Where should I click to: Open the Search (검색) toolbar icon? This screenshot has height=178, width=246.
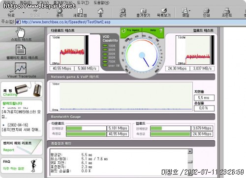click(123, 11)
